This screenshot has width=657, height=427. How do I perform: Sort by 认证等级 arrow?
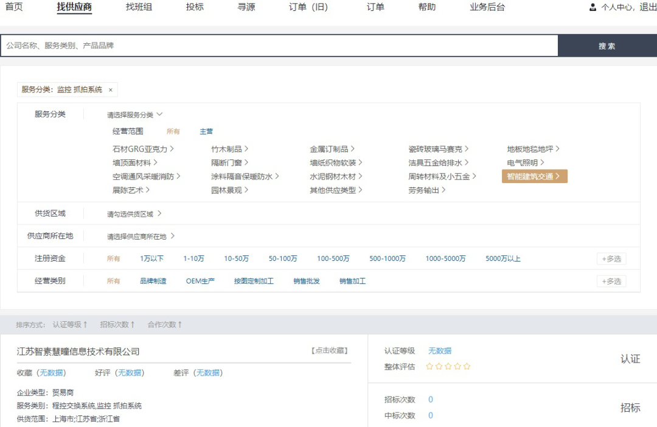[85, 325]
